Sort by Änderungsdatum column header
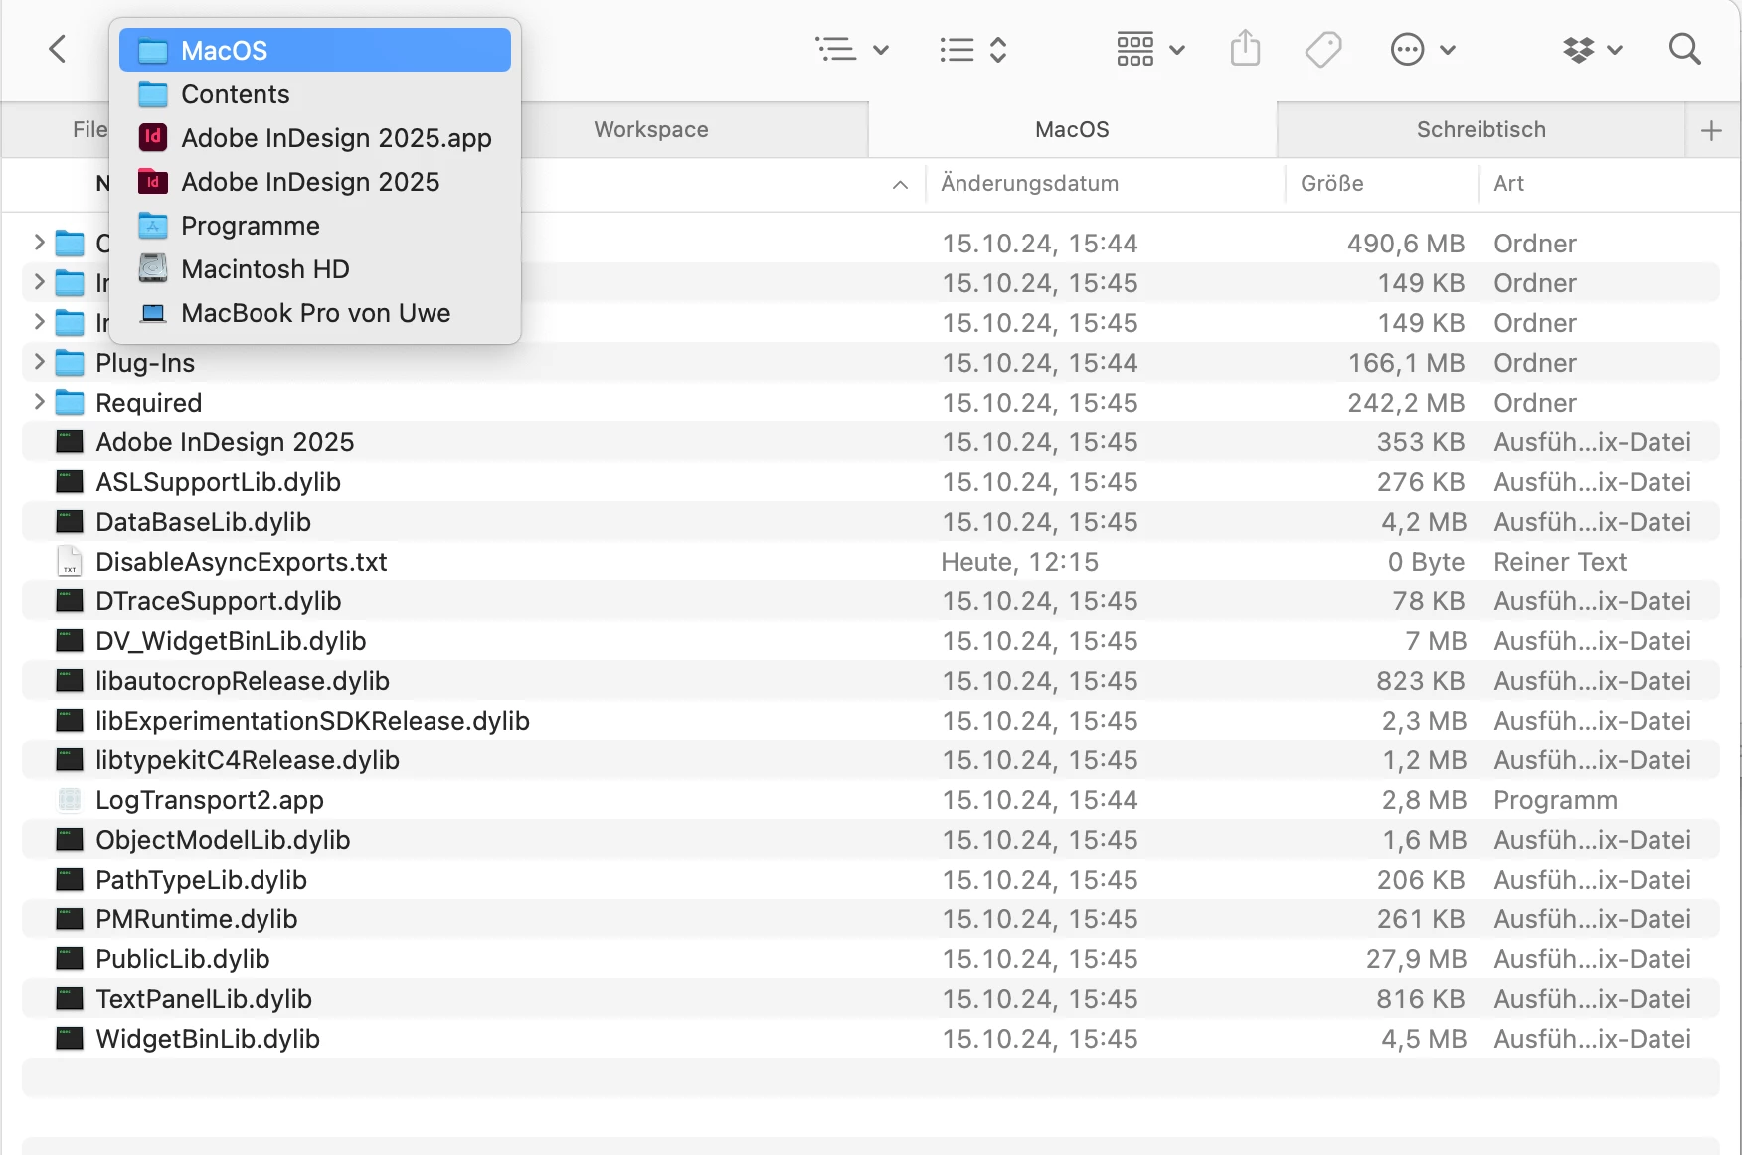Image resolution: width=1742 pixels, height=1155 pixels. (1029, 183)
